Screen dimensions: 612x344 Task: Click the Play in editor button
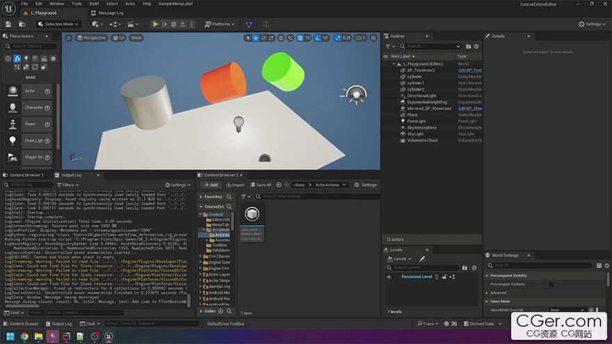[155, 24]
